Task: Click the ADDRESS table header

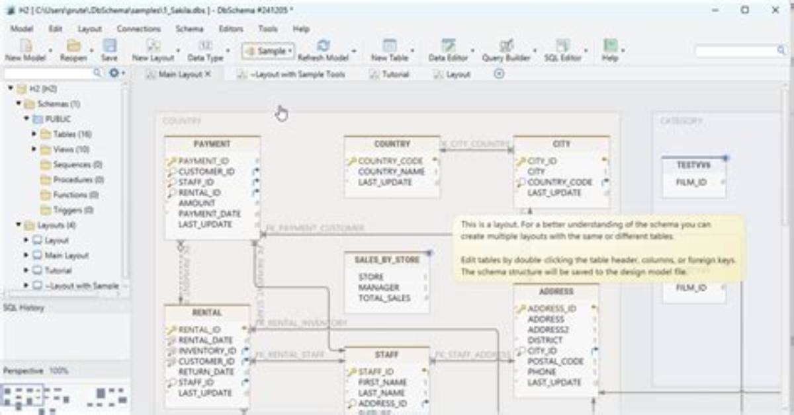Action: (556, 291)
